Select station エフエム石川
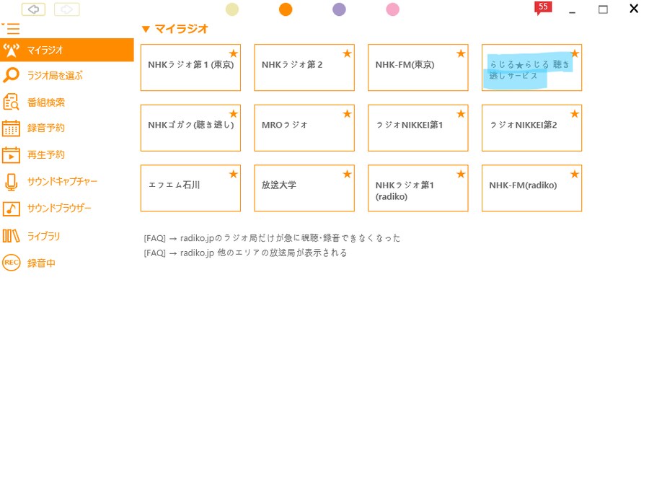The height and width of the screenshot is (495, 649). [x=190, y=188]
